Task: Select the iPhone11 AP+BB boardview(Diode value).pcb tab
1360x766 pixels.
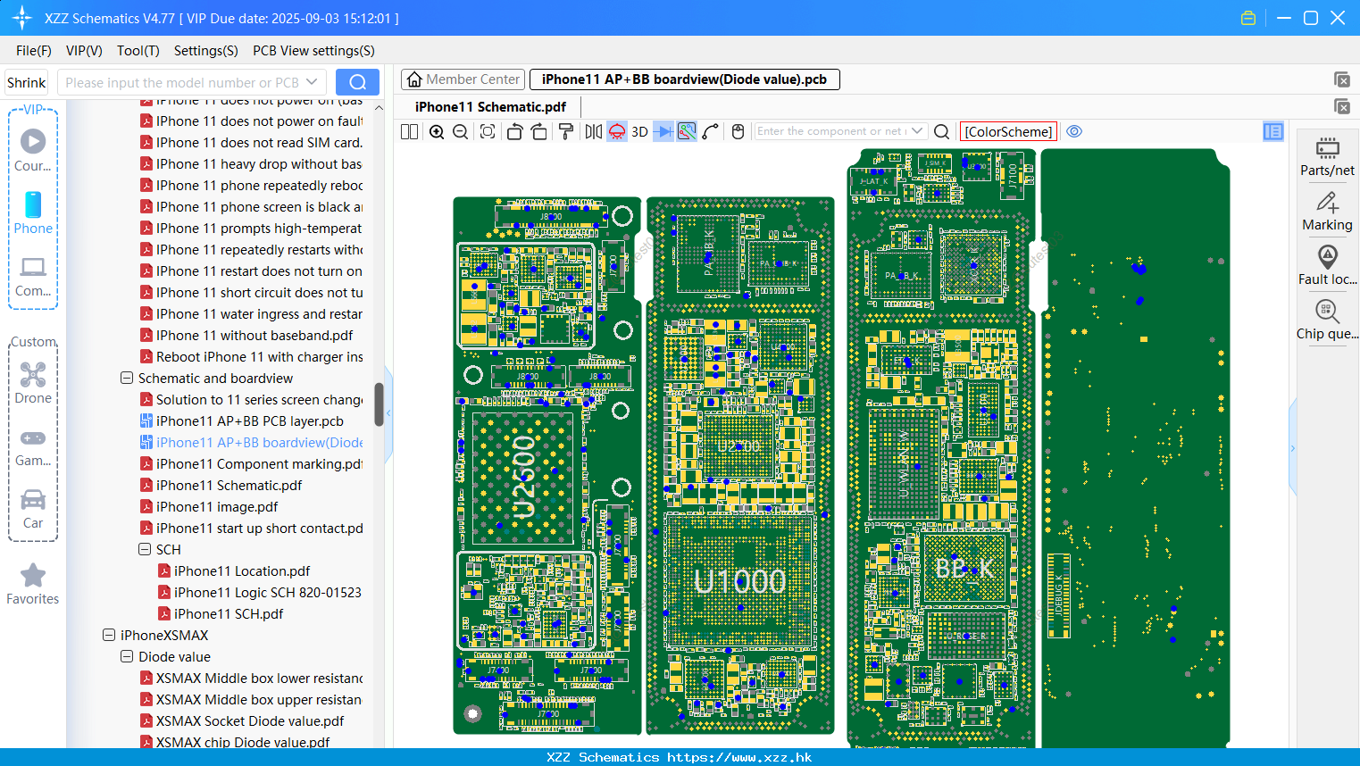Action: coord(685,79)
